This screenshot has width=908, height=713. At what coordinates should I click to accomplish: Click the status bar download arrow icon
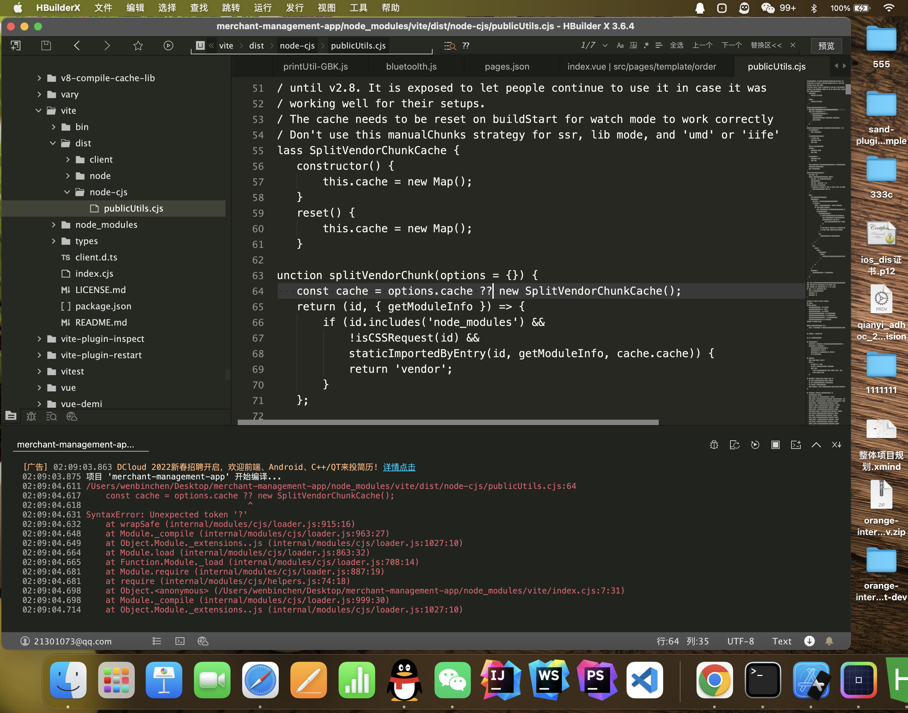810,641
